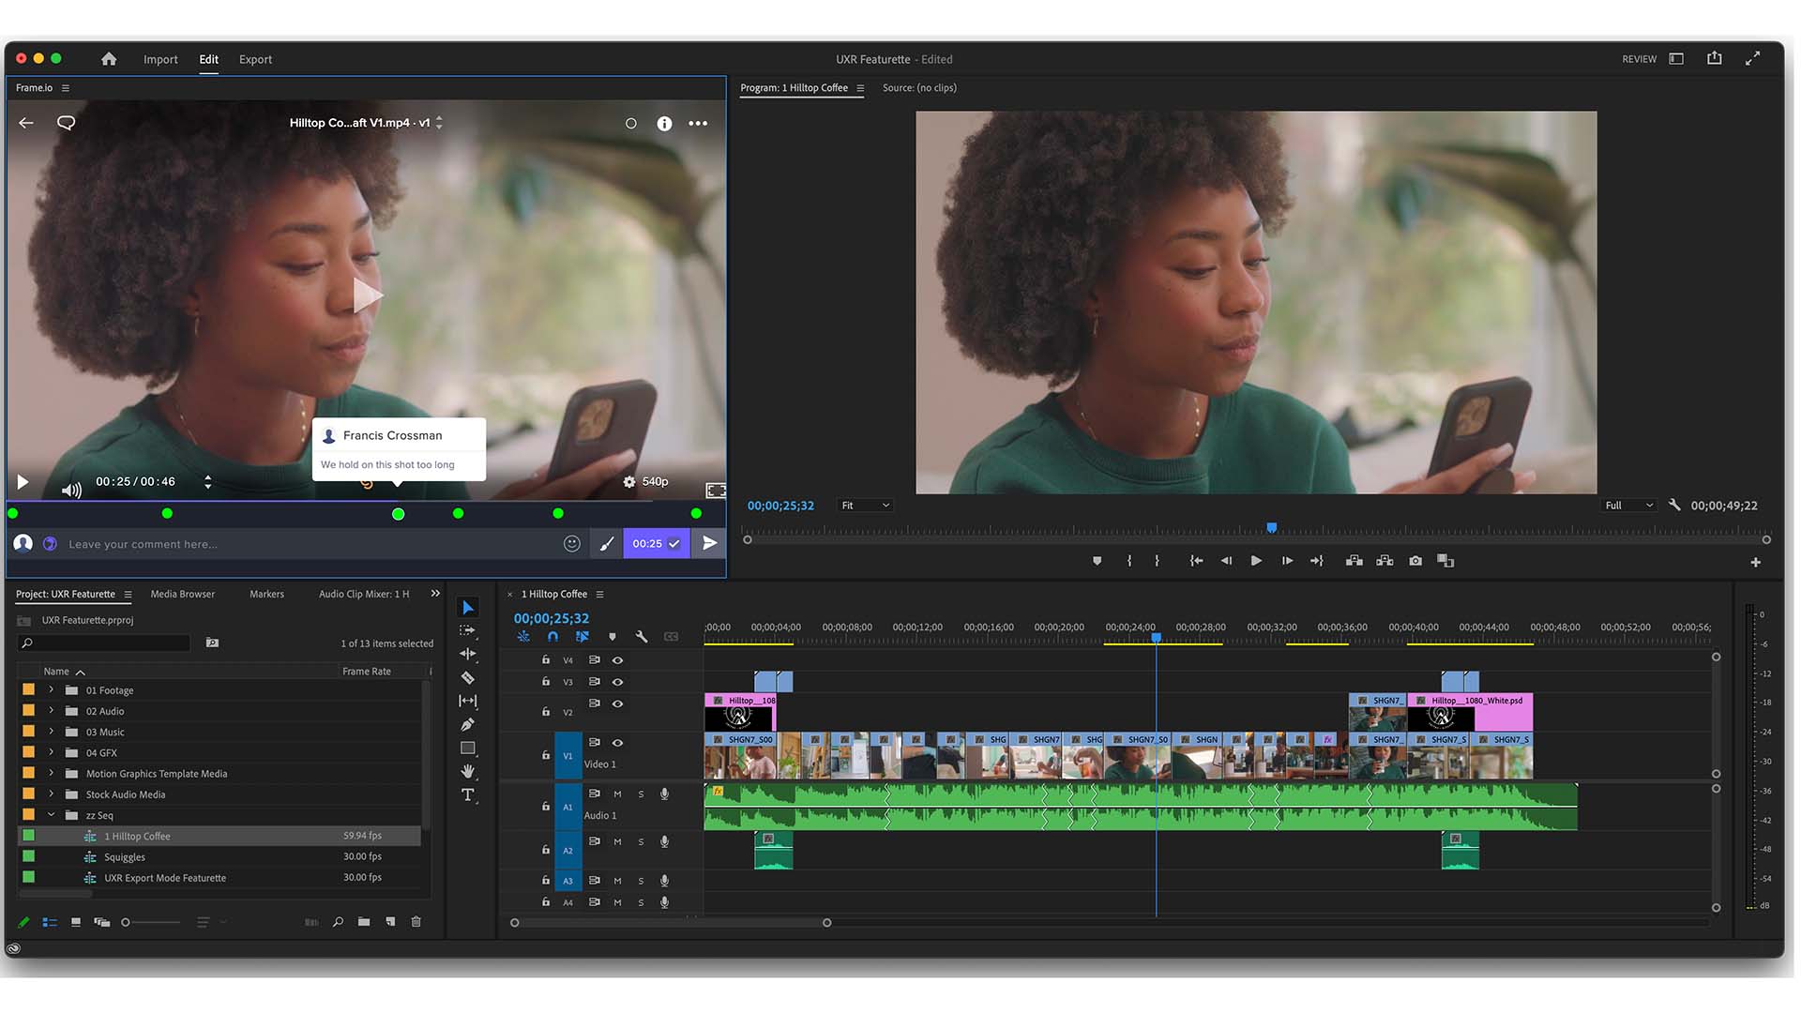
Task: Open timeline display settings with the wrench icon
Action: click(643, 636)
